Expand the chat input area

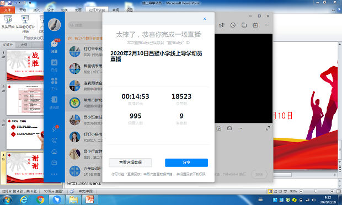(268, 128)
